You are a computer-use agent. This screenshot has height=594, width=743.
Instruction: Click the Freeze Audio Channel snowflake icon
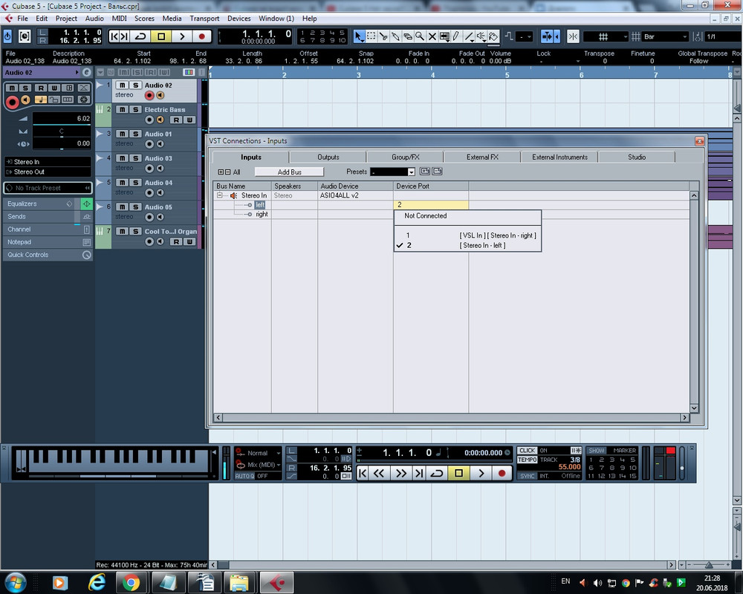[x=84, y=99]
